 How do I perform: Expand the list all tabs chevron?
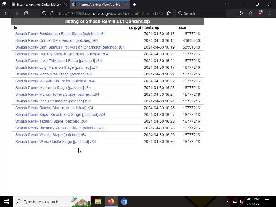pyautogui.click(x=226, y=4)
